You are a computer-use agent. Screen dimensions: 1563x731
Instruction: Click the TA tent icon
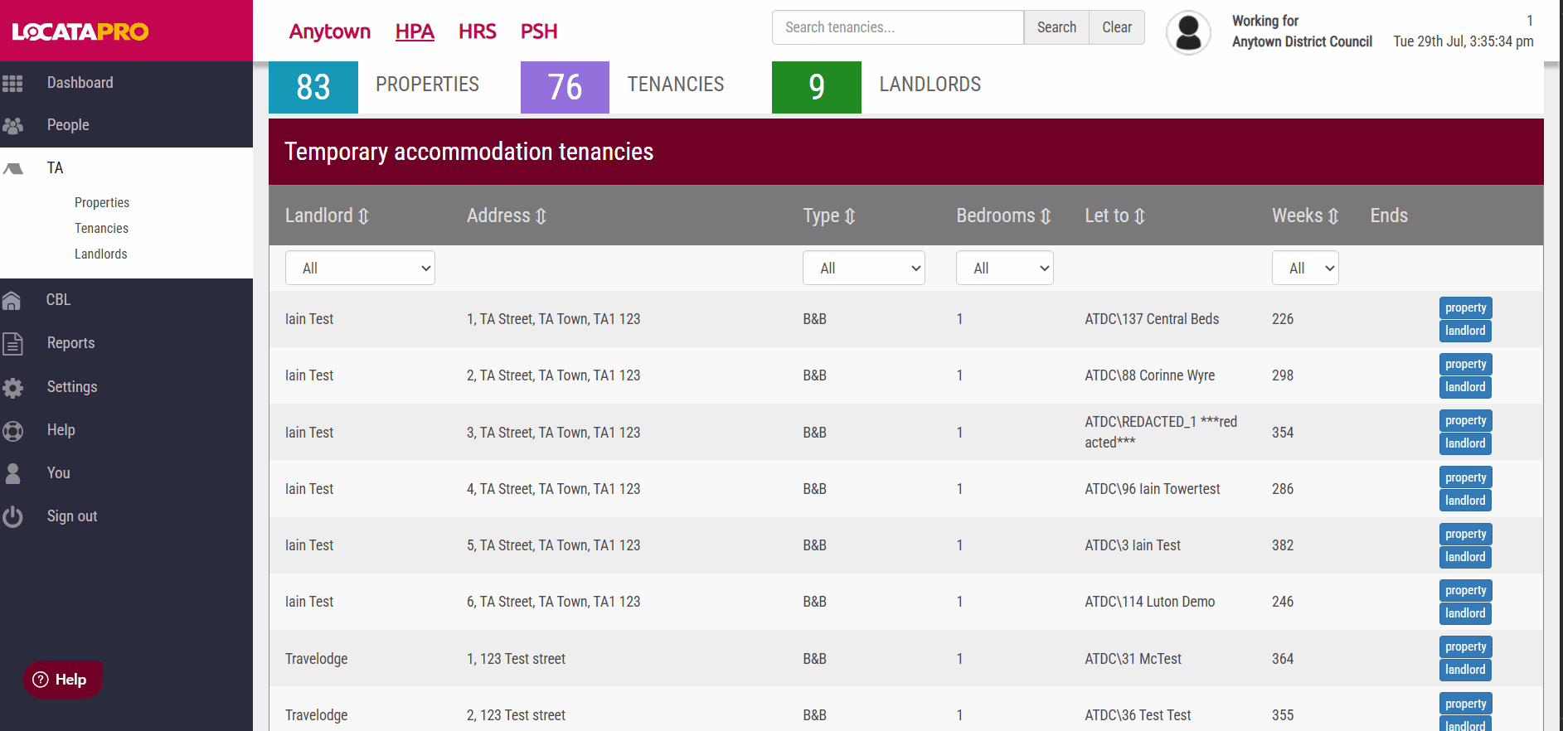(x=12, y=168)
